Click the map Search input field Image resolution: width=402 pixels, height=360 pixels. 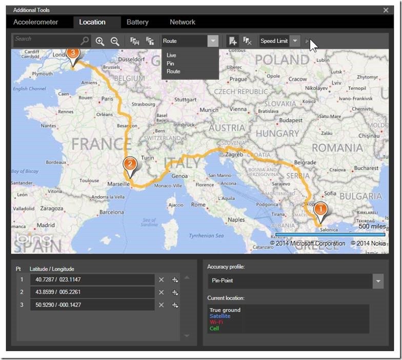click(x=46, y=41)
